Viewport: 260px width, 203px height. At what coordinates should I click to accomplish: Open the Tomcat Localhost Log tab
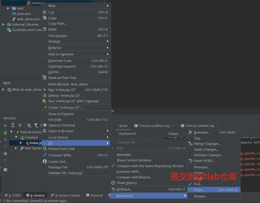tap(154, 126)
